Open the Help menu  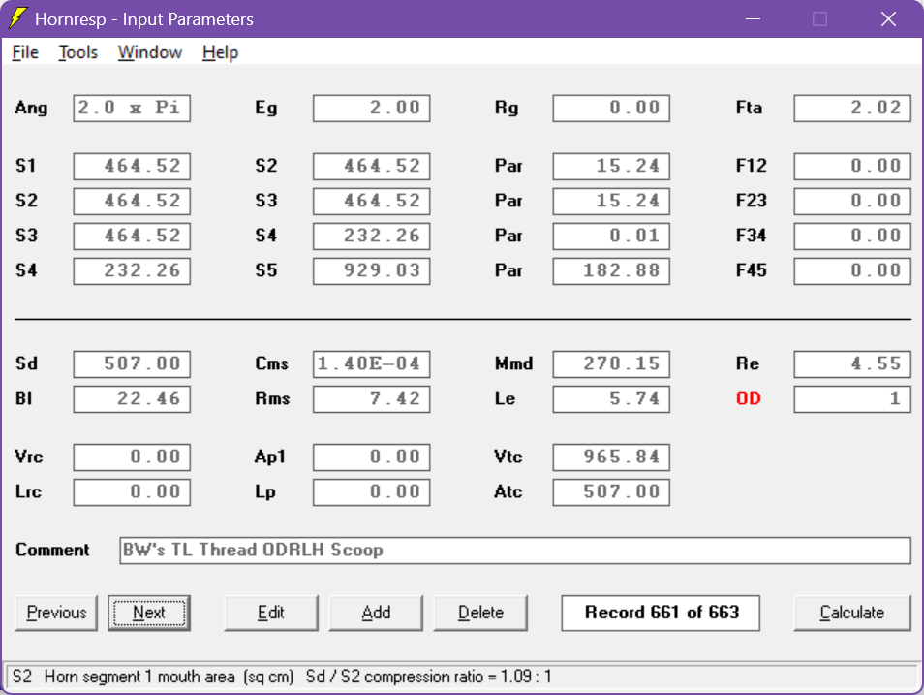pyautogui.click(x=220, y=52)
